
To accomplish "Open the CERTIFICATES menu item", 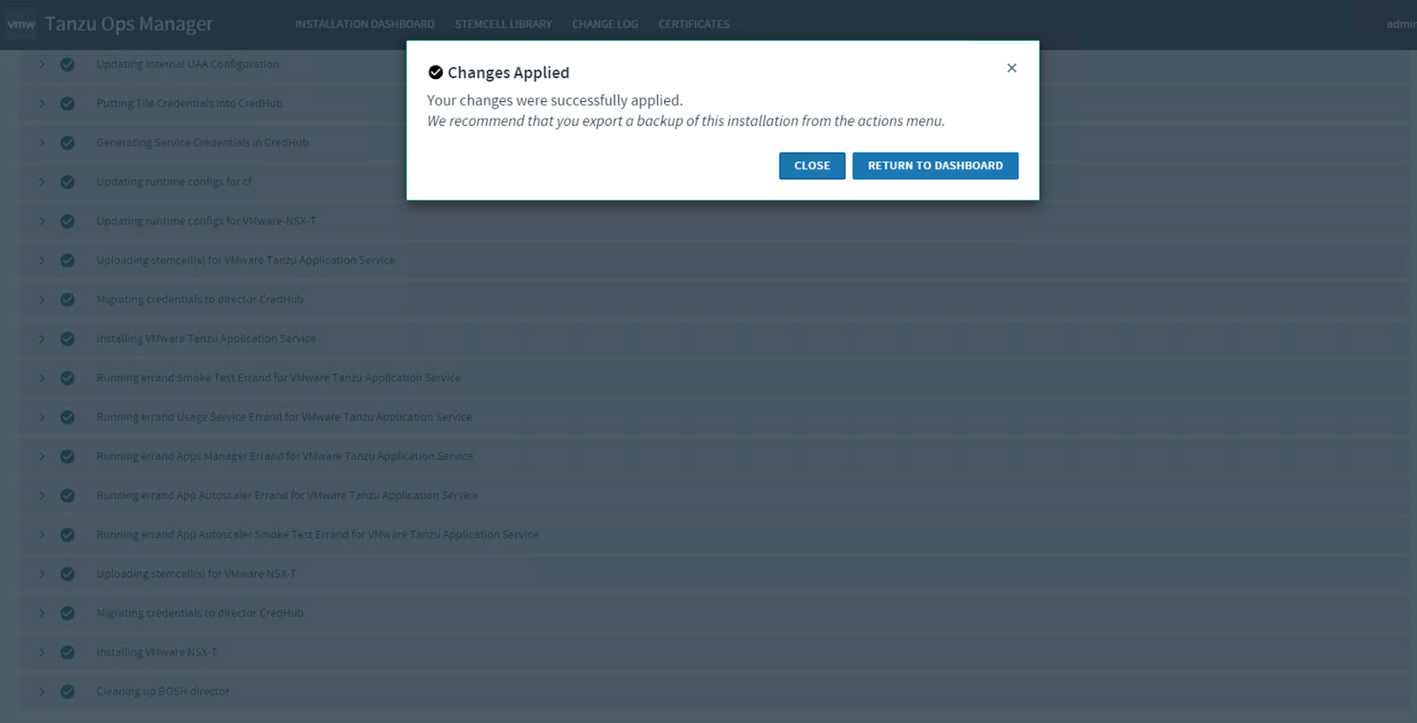I will (x=693, y=24).
